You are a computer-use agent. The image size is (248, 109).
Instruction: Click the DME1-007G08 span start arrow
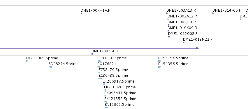(x=93, y=54)
